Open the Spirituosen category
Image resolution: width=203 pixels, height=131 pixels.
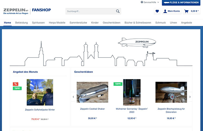pos(38,23)
